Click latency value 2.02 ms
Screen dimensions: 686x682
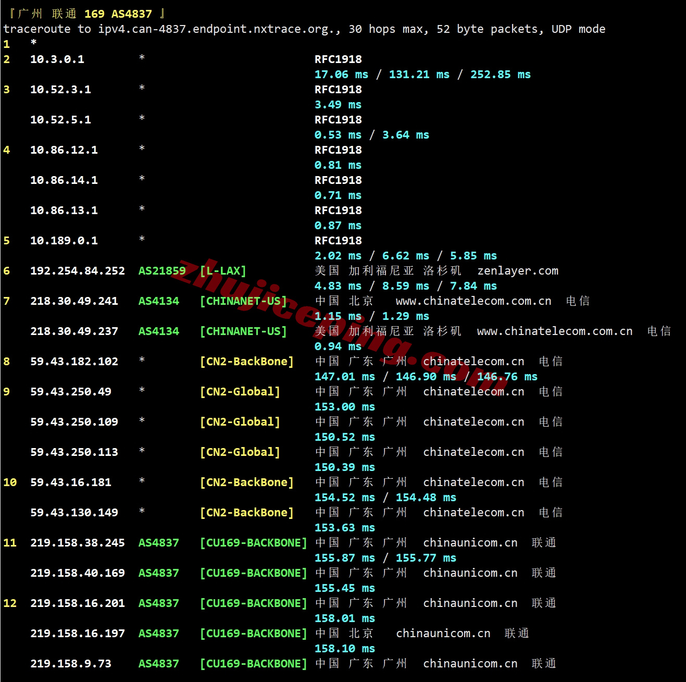338,256
